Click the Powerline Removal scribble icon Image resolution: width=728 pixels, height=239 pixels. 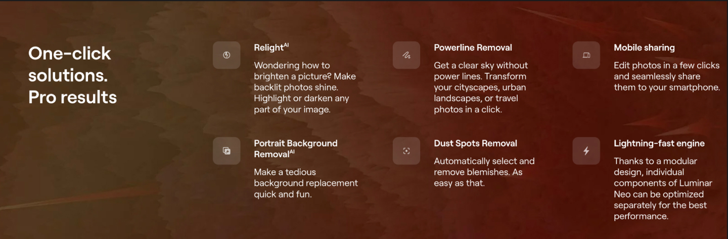click(406, 55)
